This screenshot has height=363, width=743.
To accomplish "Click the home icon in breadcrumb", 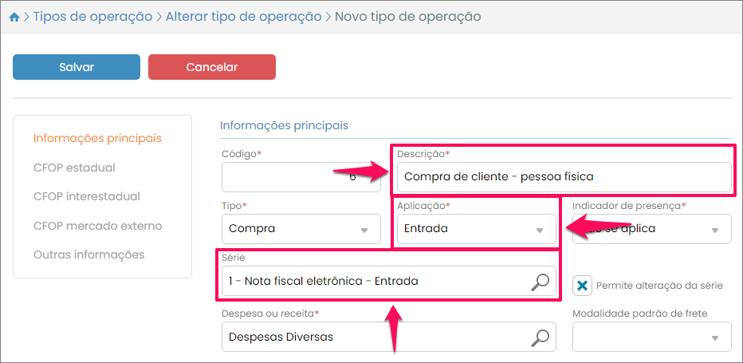I will [x=14, y=17].
